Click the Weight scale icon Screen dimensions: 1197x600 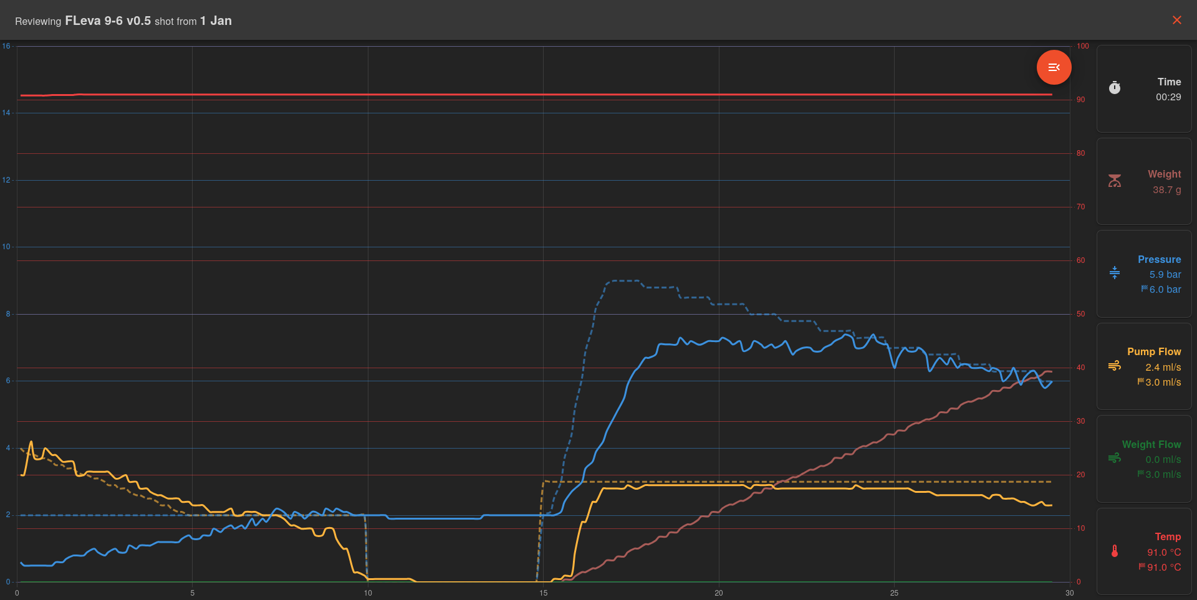[x=1115, y=181]
